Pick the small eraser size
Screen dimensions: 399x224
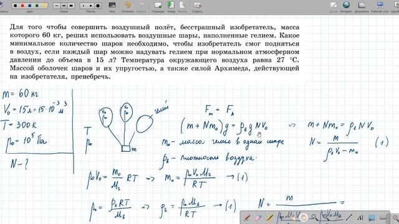pyautogui.click(x=84, y=6)
